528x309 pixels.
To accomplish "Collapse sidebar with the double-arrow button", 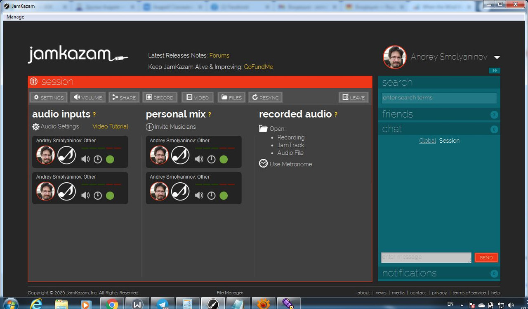I will 495,71.
